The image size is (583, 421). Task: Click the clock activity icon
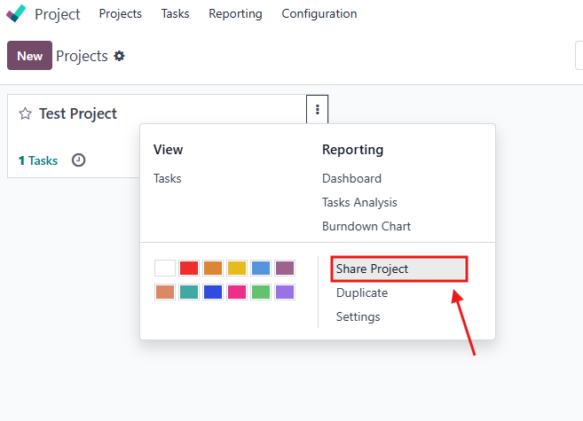78,160
